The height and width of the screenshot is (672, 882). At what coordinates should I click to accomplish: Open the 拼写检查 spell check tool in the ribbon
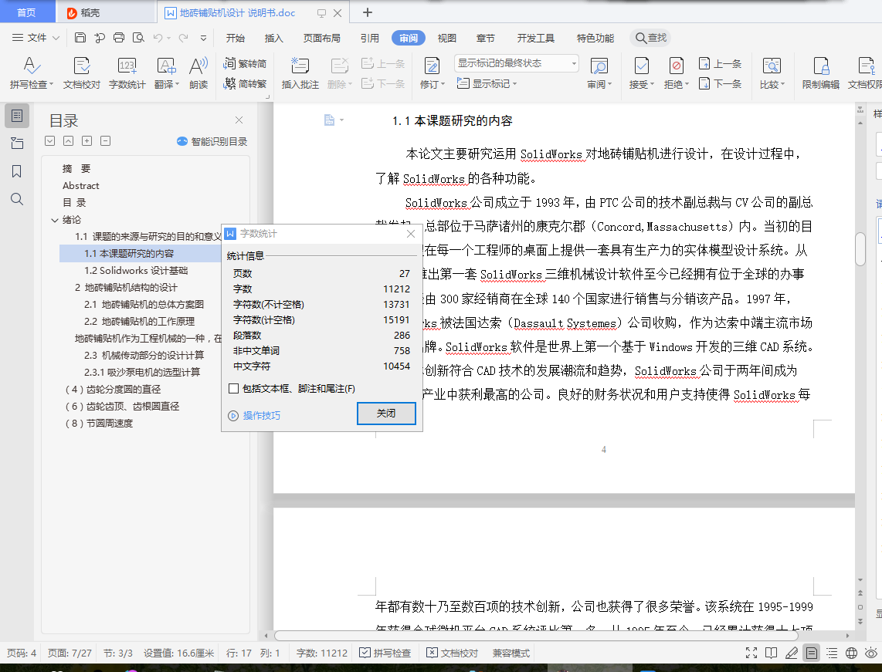[x=32, y=73]
